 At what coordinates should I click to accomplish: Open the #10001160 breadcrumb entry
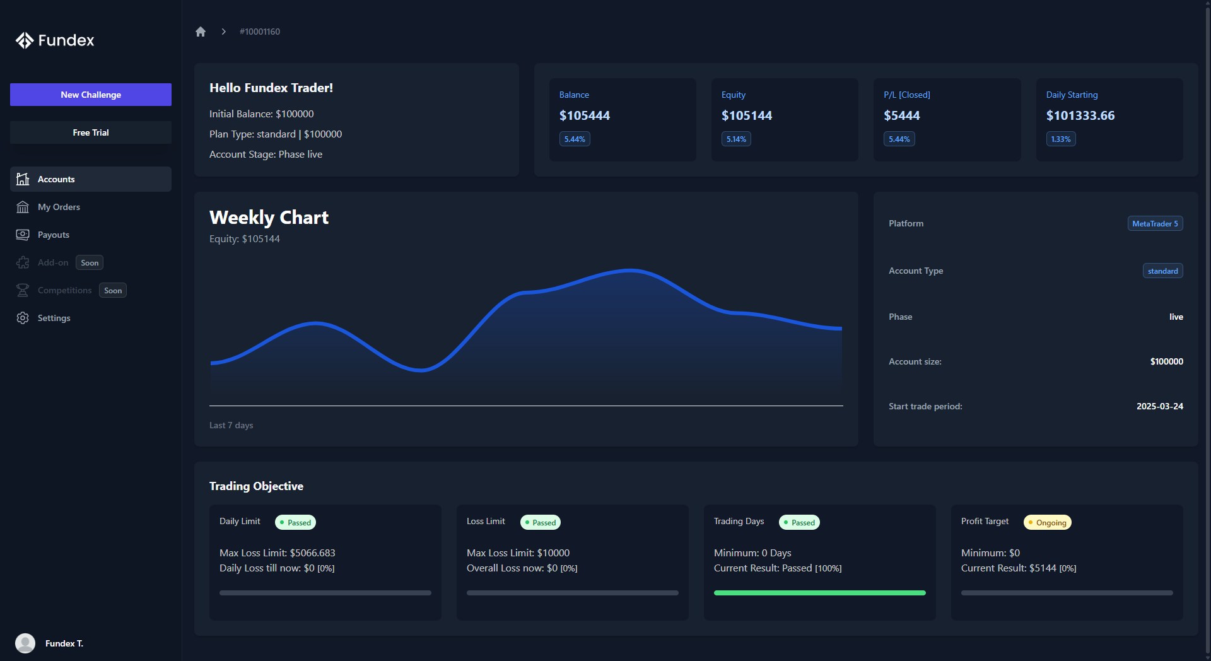tap(259, 31)
